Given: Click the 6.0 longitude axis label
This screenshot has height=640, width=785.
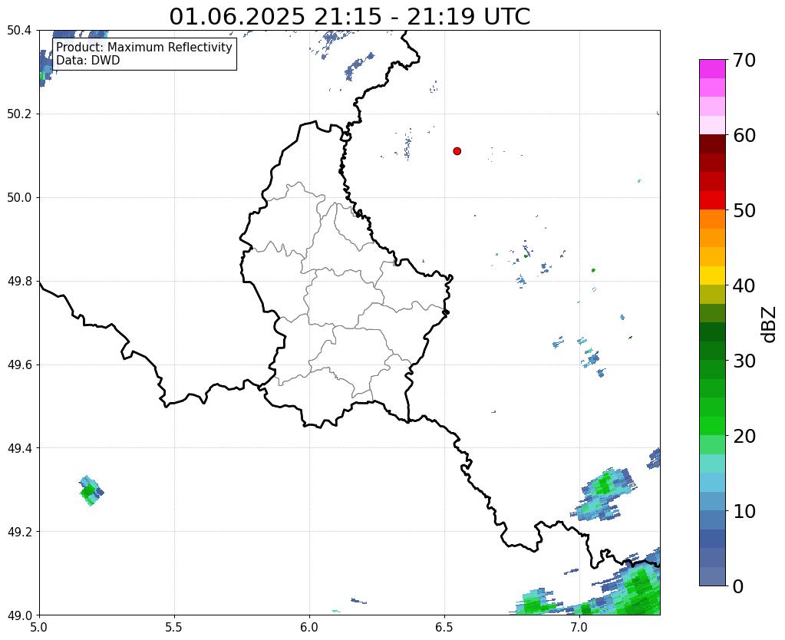Looking at the screenshot, I should click(x=309, y=627).
